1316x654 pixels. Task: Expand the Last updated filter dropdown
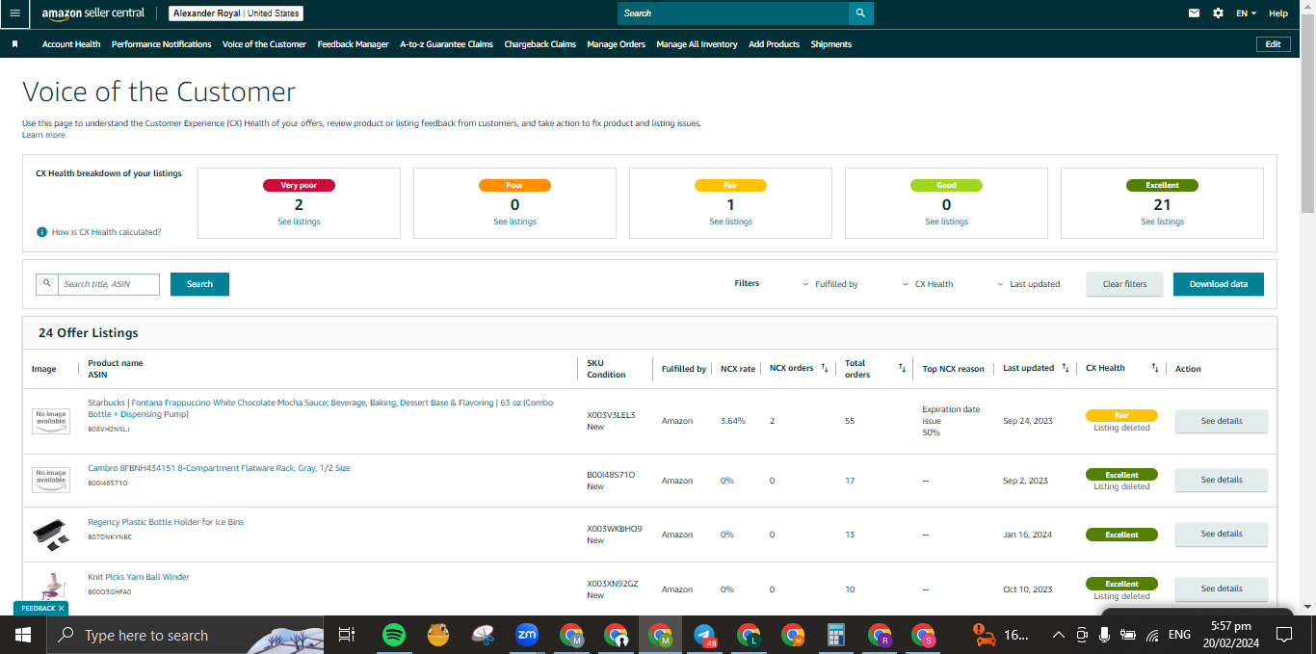pos(1029,284)
